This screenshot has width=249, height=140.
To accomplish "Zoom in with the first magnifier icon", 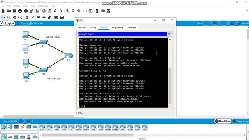I will pos(68,11).
